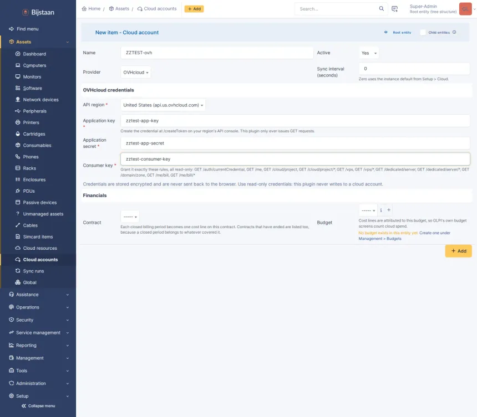The width and height of the screenshot is (477, 417).
Task: Click the Assets breadcrumb cube icon
Action: pyautogui.click(x=111, y=9)
